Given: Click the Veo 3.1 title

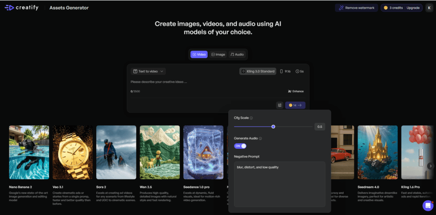Looking at the screenshot, I should (x=58, y=187).
